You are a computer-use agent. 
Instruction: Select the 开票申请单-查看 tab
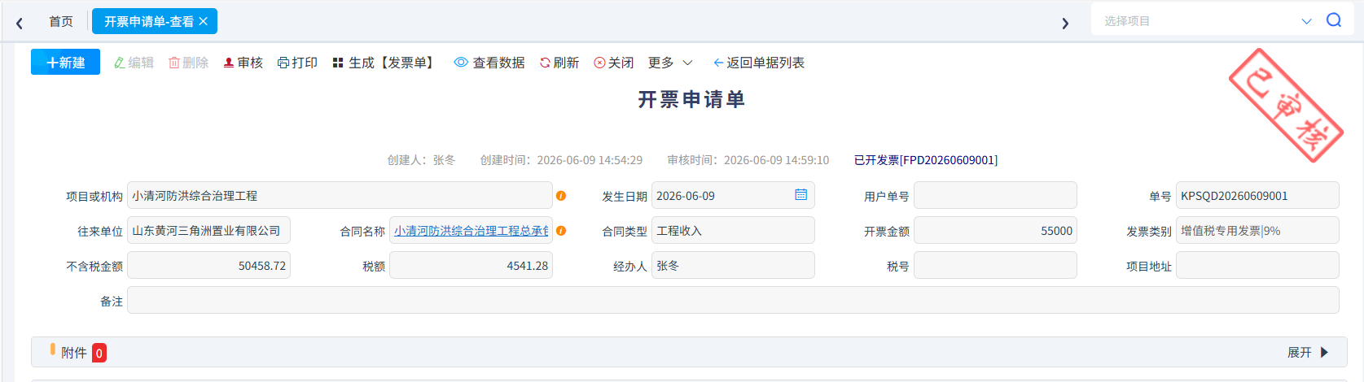click(x=155, y=21)
